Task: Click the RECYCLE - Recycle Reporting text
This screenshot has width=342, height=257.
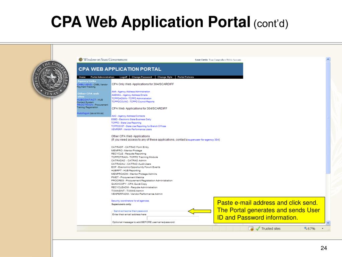Action: pyautogui.click(x=129, y=154)
